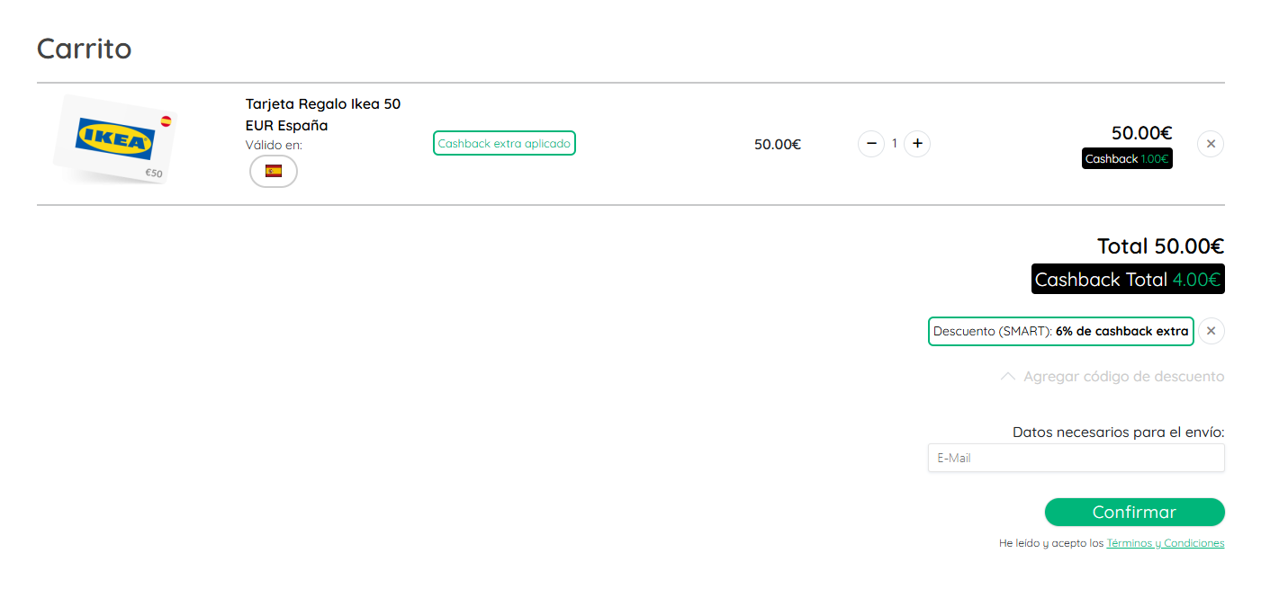Open Tarjeta Regalo Ikea 50 EUR España title
Viewport: 1261px width, 589px height.
(323, 114)
